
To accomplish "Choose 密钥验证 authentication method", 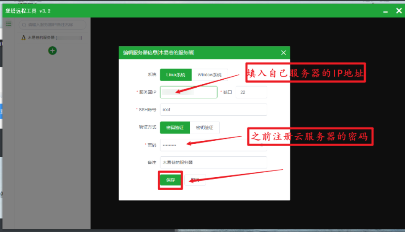I will [x=205, y=127].
